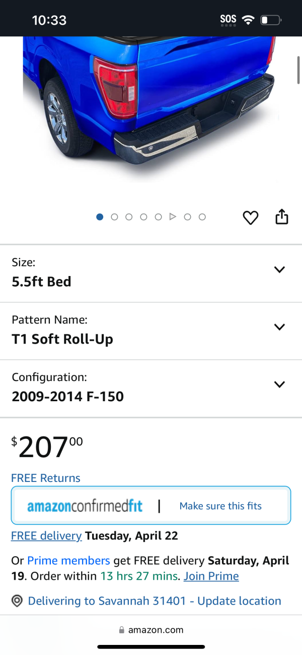Expand Configuration 2009-2014 F-150 chevron
Screen dimensions: 302x655
point(279,385)
